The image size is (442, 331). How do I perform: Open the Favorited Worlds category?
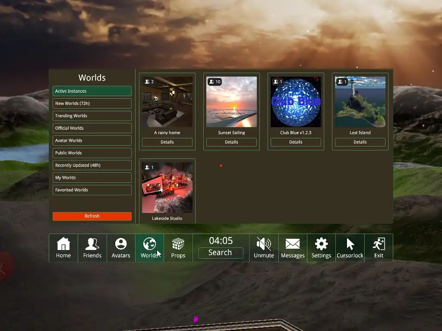[92, 190]
